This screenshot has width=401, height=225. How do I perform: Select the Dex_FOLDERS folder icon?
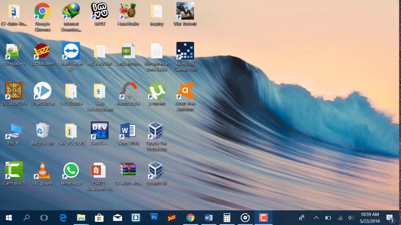tap(71, 134)
